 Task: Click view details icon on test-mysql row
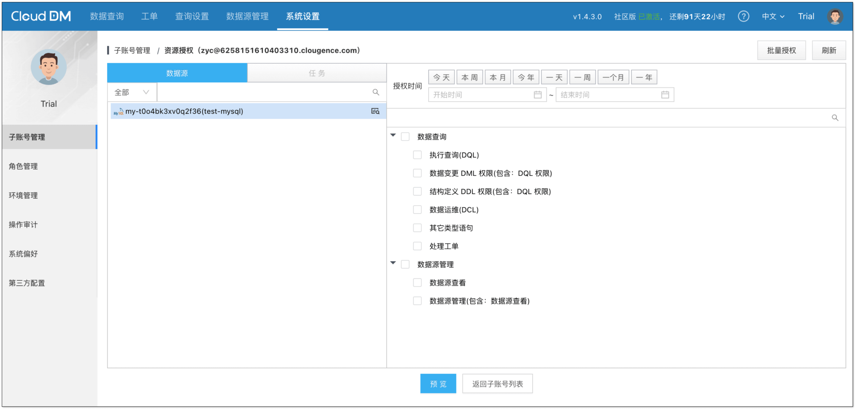coord(375,111)
